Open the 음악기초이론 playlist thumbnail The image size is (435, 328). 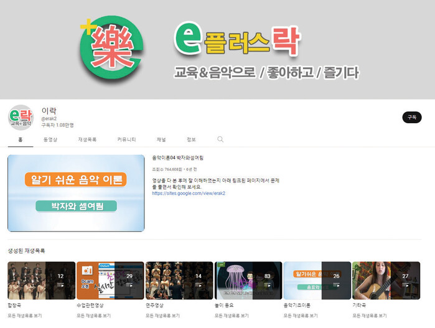coord(317,281)
